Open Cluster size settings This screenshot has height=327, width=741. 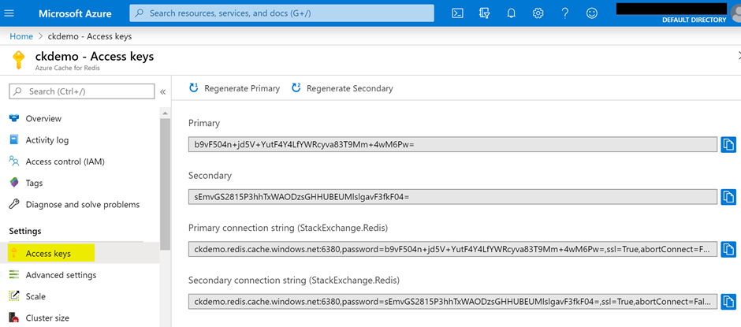point(47,318)
